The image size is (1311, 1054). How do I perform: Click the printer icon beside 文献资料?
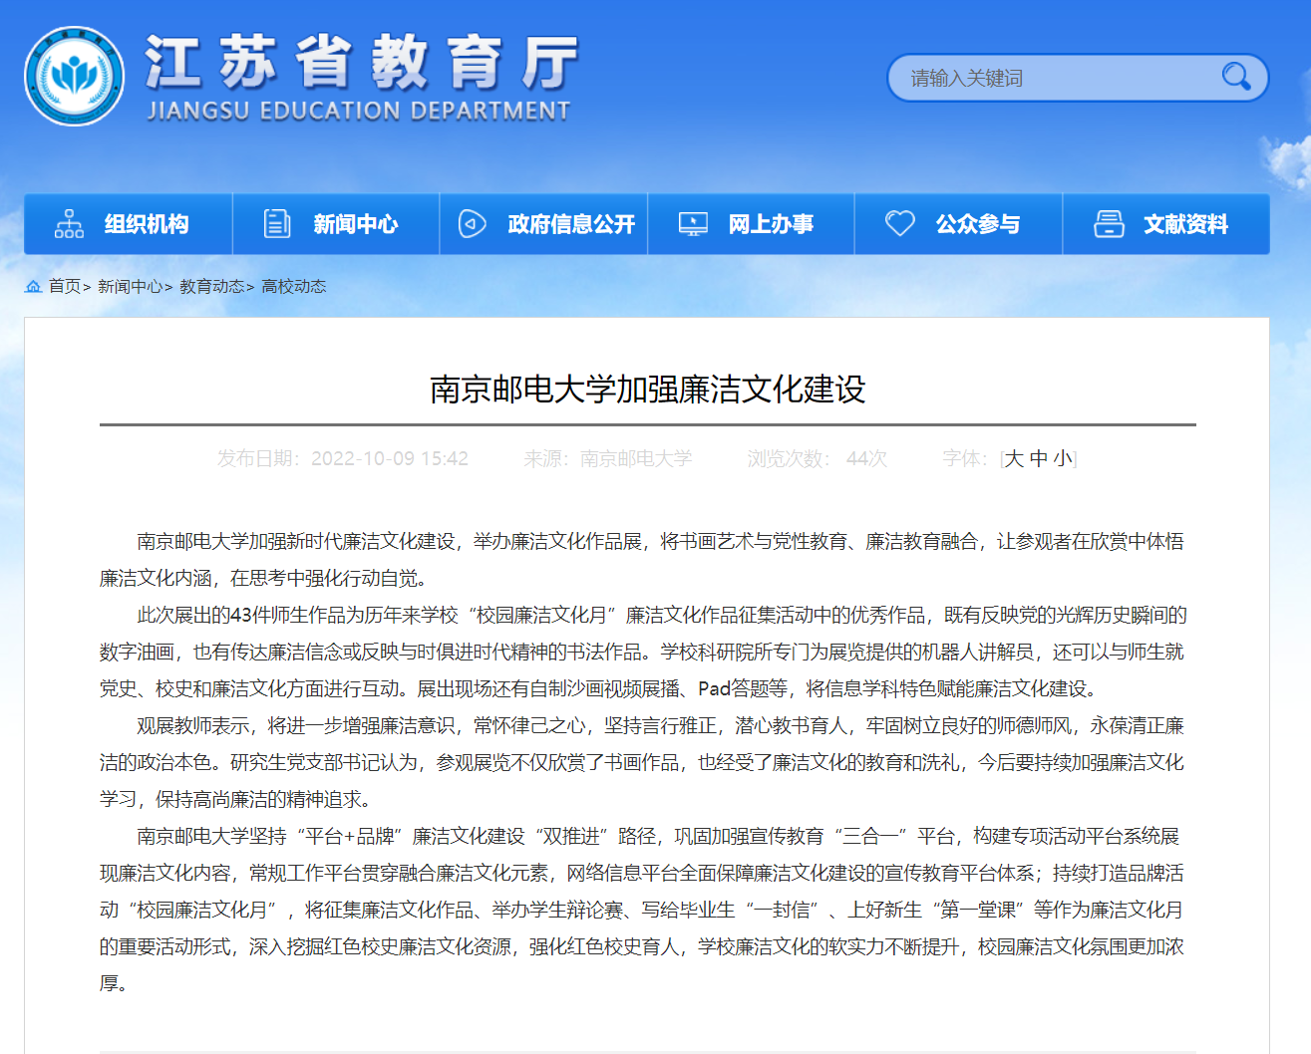click(x=1109, y=224)
